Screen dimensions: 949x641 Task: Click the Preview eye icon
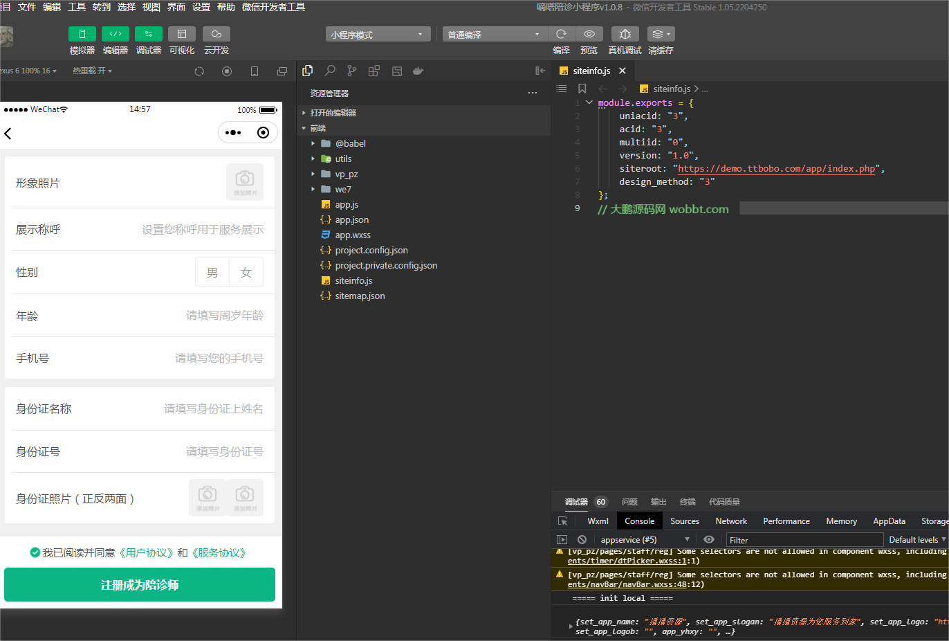589,34
